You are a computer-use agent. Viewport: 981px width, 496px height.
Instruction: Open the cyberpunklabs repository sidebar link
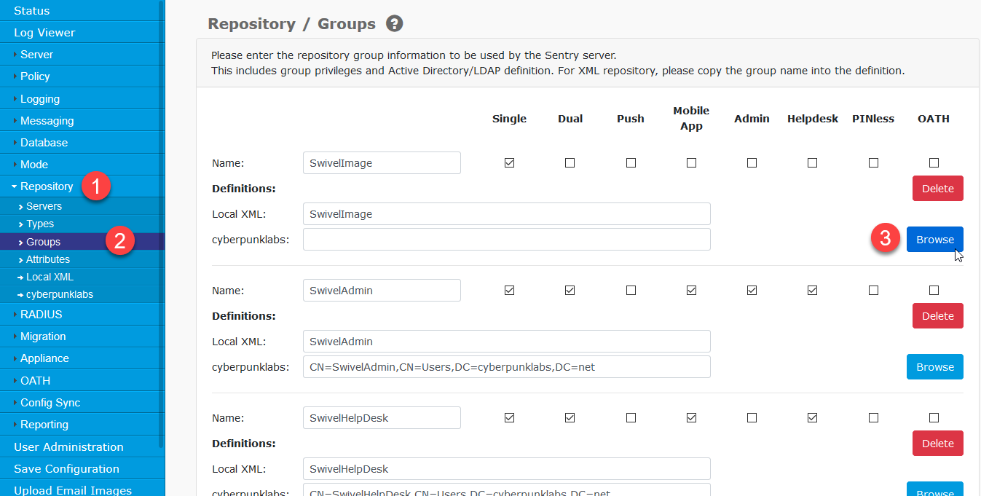click(59, 294)
